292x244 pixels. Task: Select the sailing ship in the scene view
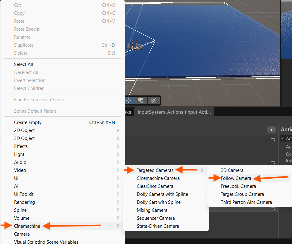(x=135, y=45)
